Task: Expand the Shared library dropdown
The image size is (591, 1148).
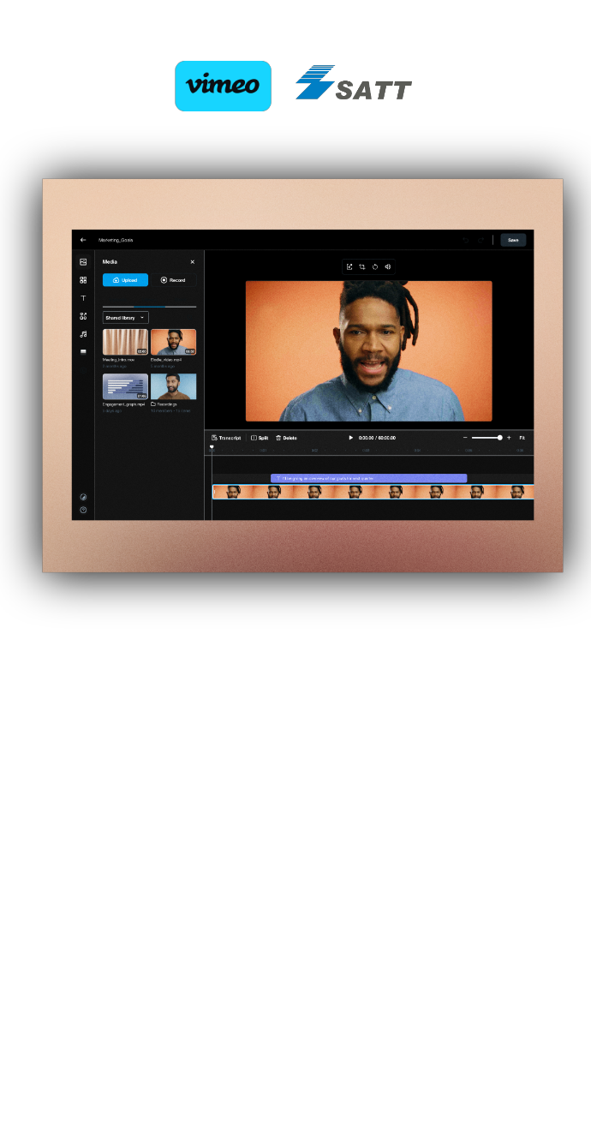Action: tap(125, 318)
